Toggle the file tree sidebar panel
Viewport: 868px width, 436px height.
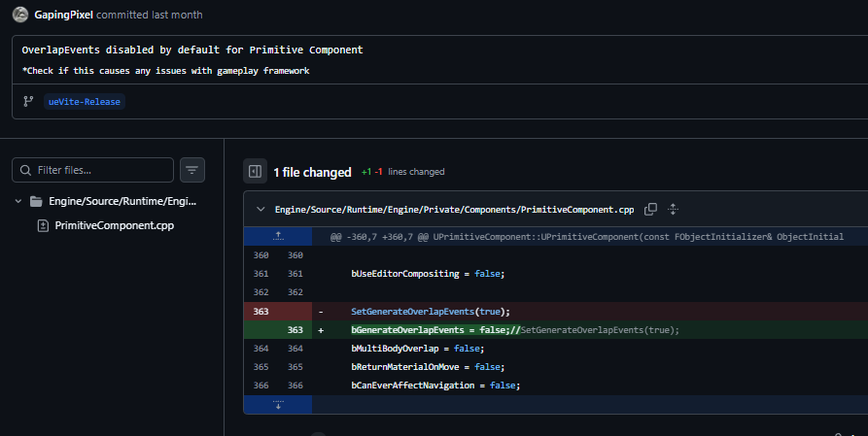coord(255,172)
